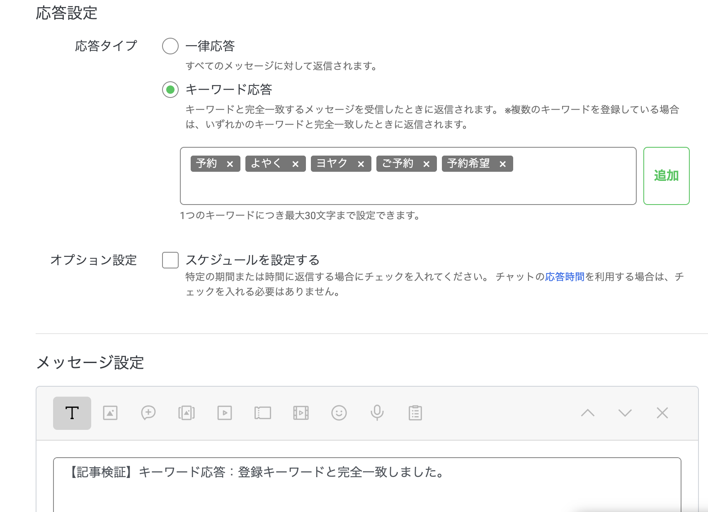Click the キーワード応答 label text
The height and width of the screenshot is (512, 708).
(229, 90)
